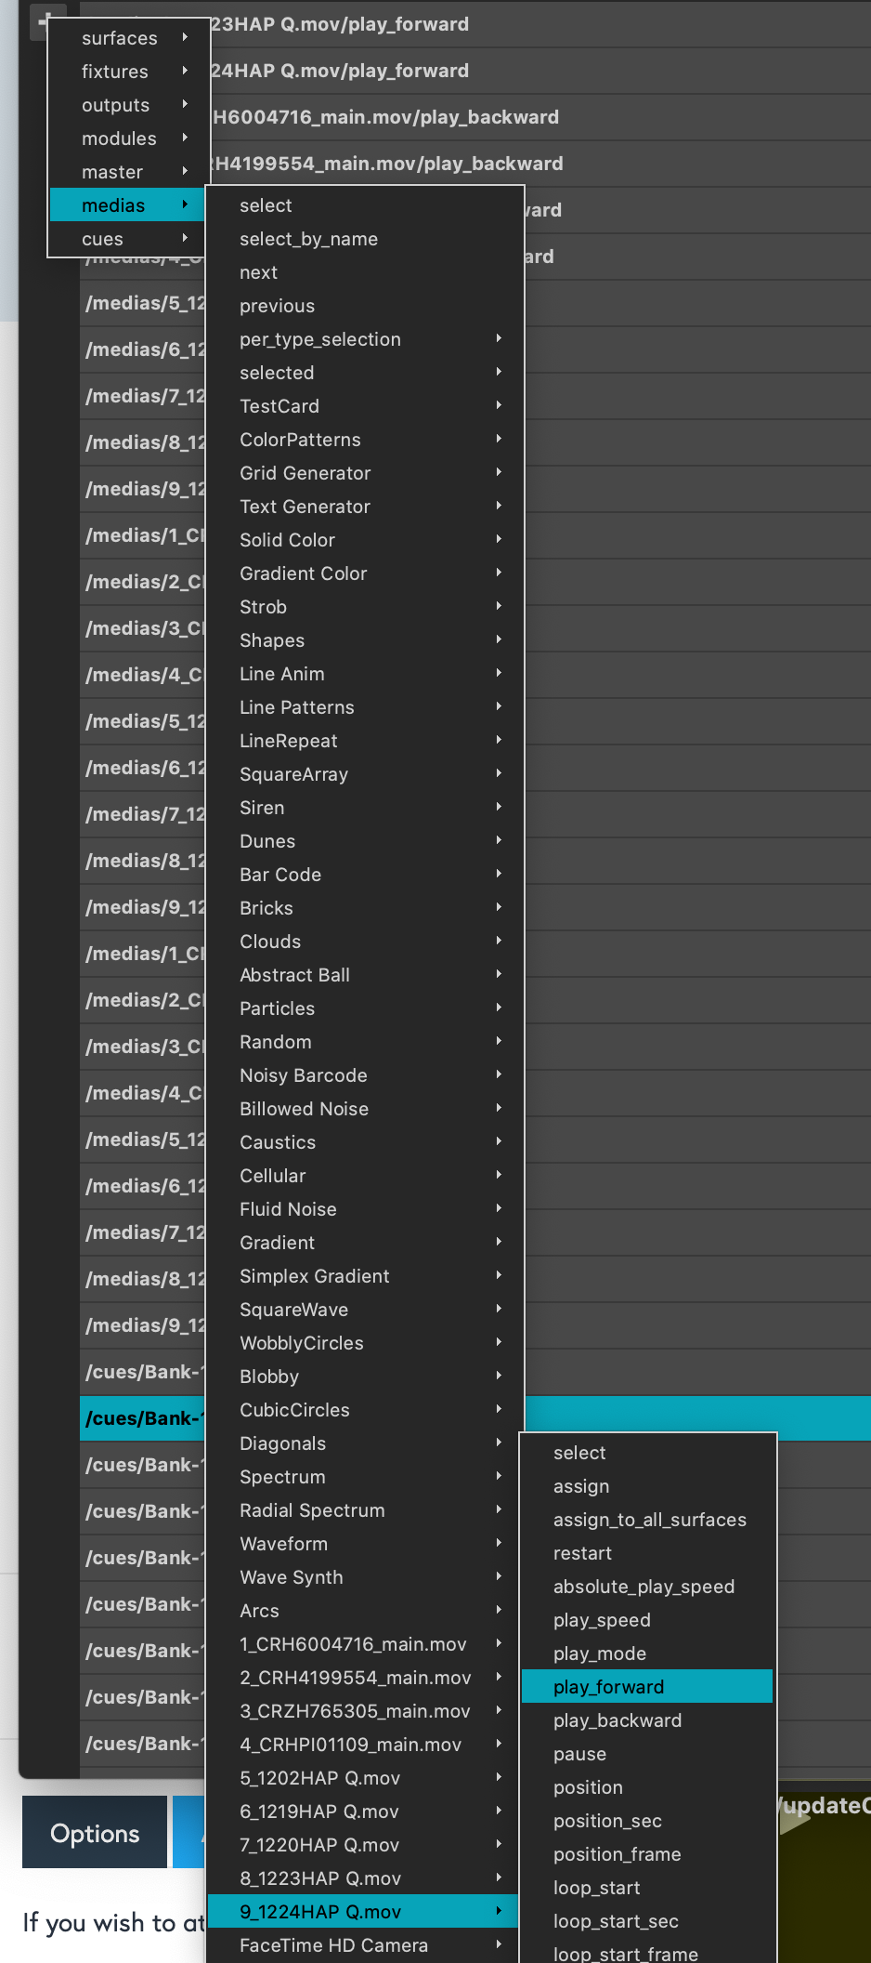Open the Abstract Ball media entry
This screenshot has height=1963, width=871.
click(x=365, y=975)
